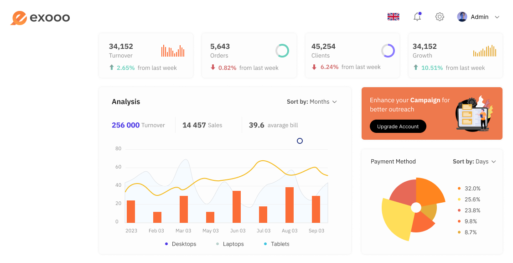
Task: Click the 8.7% payment legend entry
Action: [x=467, y=232]
